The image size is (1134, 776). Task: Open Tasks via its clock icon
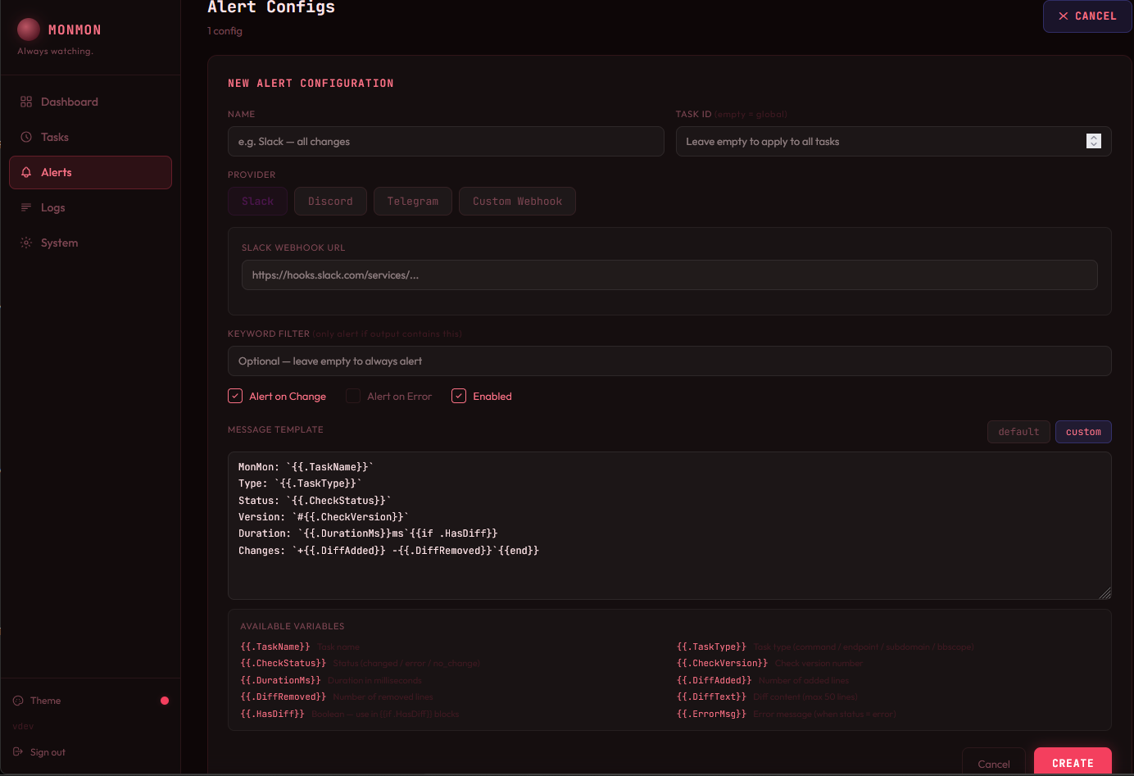tap(26, 137)
